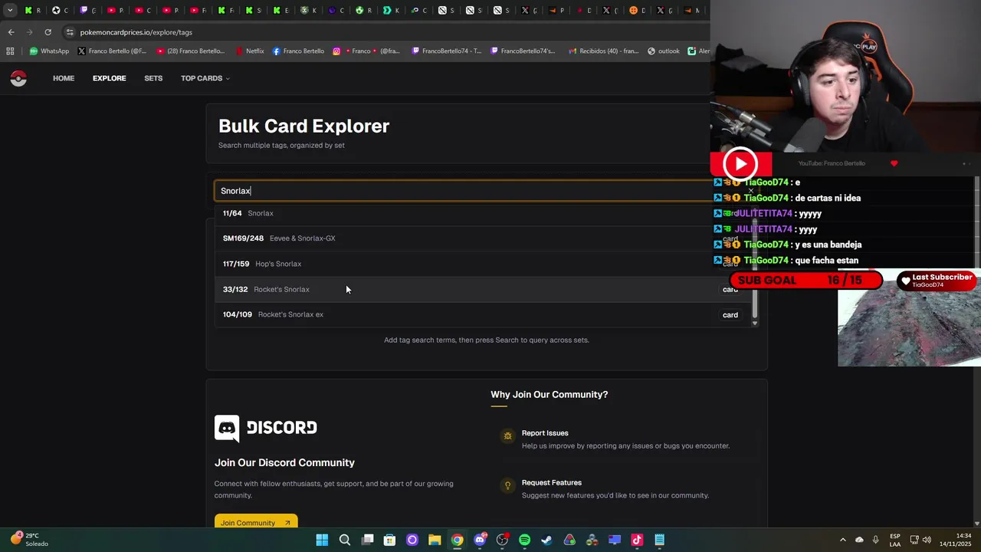The height and width of the screenshot is (552, 981).
Task: Open the Facebook Franco Bertello bookmark
Action: [298, 51]
